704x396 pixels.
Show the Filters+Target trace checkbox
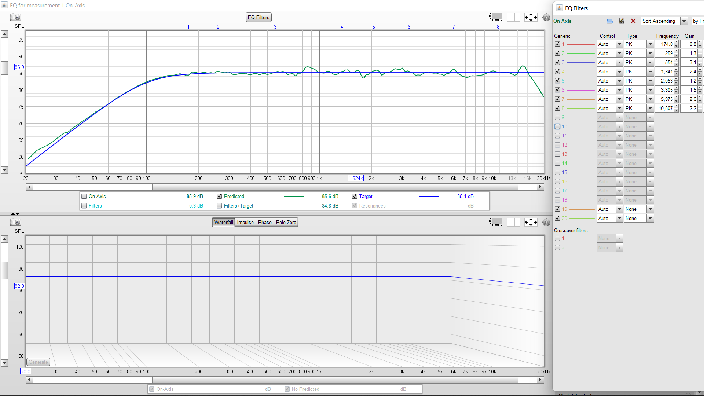pos(219,206)
